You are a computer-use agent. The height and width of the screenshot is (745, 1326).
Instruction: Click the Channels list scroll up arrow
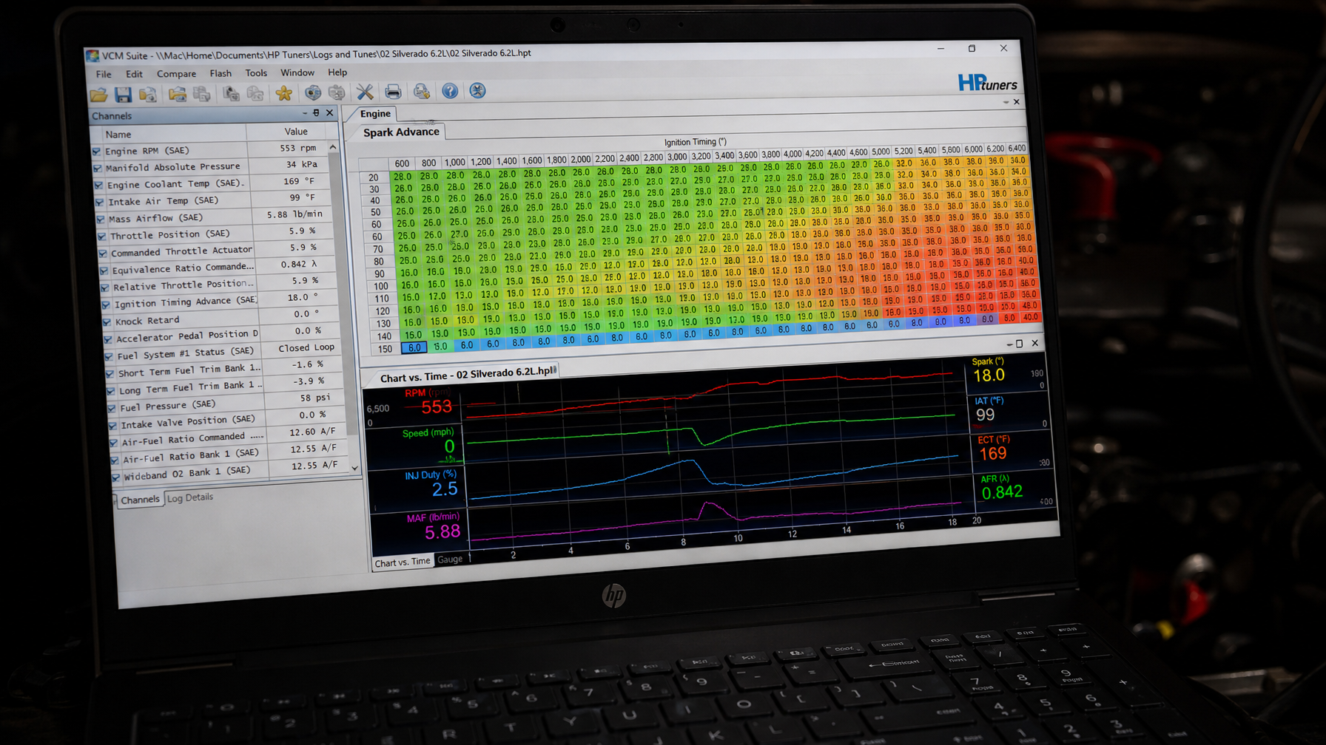pyautogui.click(x=333, y=148)
